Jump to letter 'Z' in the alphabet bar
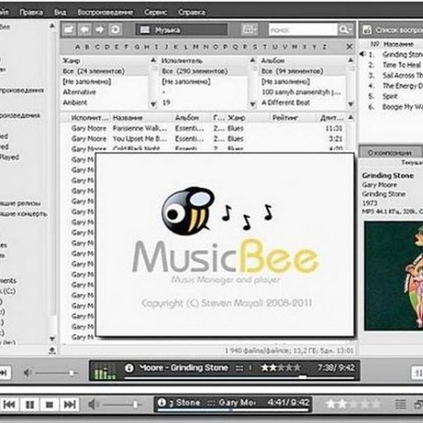Image resolution: width=423 pixels, height=423 pixels. pos(325,47)
